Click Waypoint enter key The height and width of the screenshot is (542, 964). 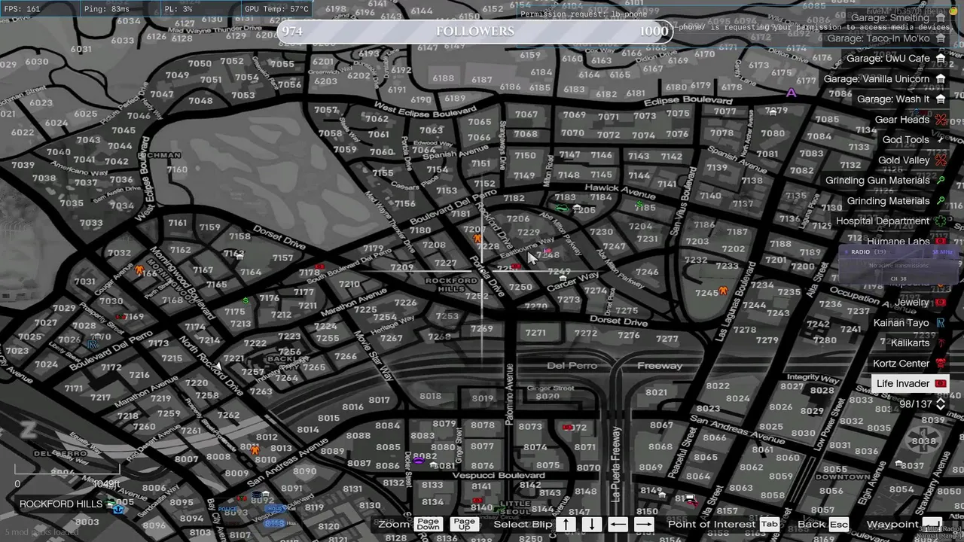click(x=932, y=525)
